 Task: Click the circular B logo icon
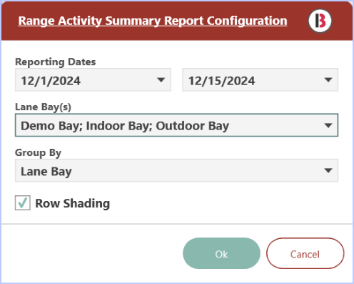tap(320, 21)
